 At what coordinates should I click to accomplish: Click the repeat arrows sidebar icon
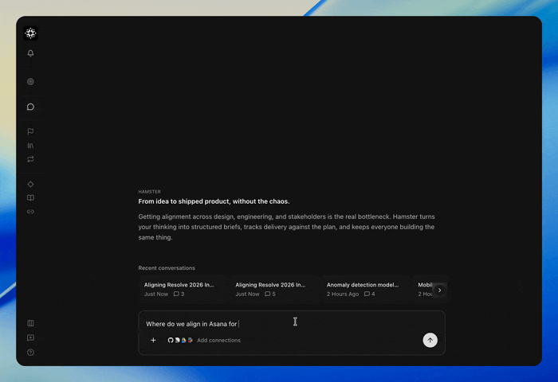point(30,159)
